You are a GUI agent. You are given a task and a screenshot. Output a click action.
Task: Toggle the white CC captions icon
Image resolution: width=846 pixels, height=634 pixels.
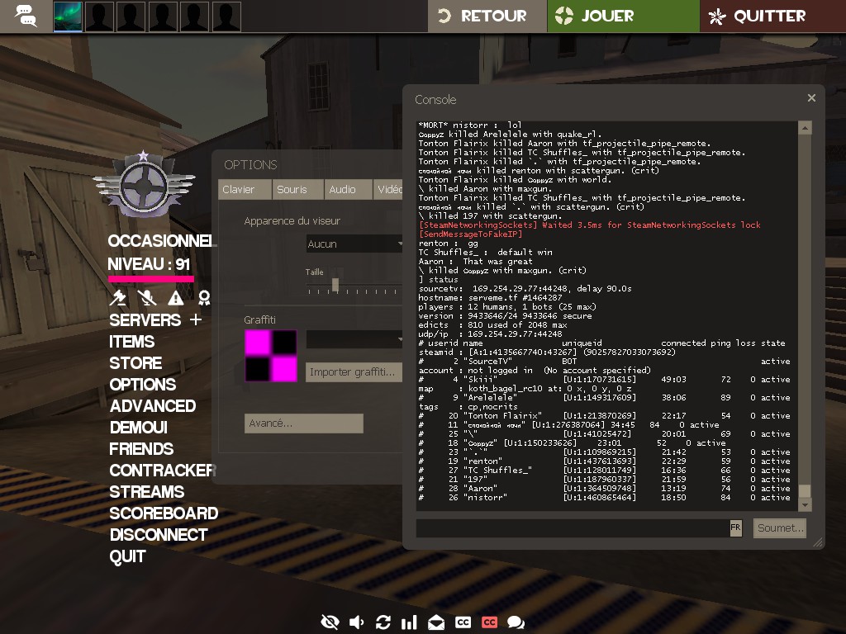(463, 622)
